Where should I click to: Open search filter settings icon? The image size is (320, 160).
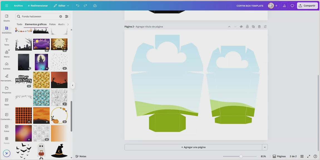tap(67, 16)
